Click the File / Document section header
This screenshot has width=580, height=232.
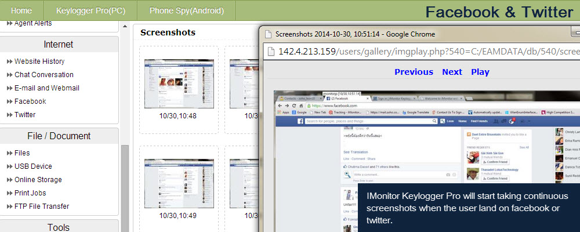click(59, 136)
